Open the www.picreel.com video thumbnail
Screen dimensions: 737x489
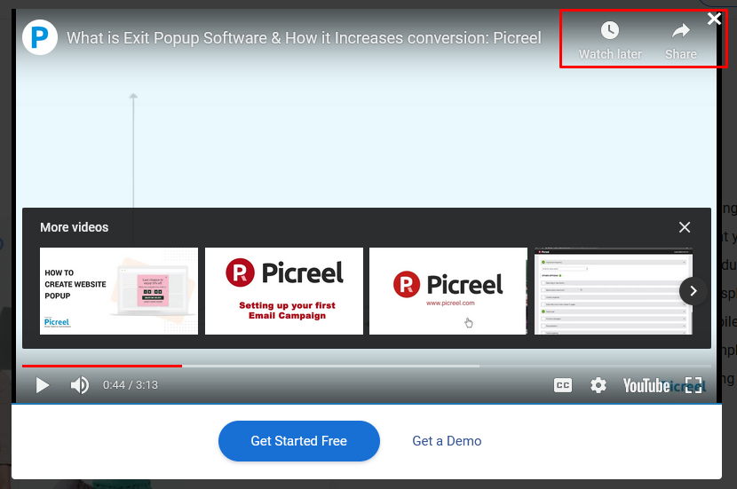(448, 291)
